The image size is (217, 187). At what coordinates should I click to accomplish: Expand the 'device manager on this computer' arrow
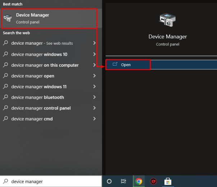[x=94, y=65]
